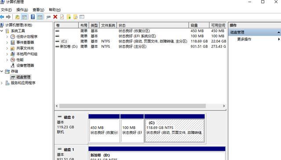Click the 磁盘 0 disk label
Viewport: 281px width, 160px height.
(69, 117)
